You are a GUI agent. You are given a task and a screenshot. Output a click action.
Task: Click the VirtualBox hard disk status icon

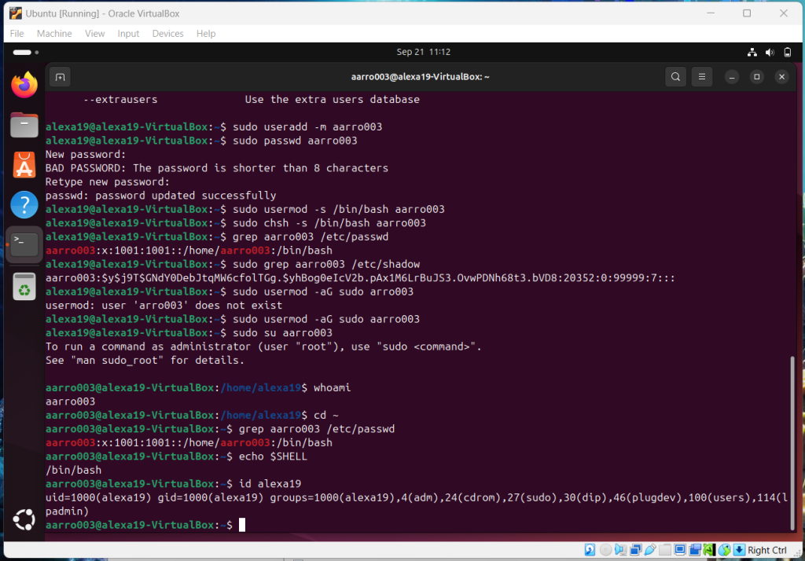pyautogui.click(x=590, y=550)
